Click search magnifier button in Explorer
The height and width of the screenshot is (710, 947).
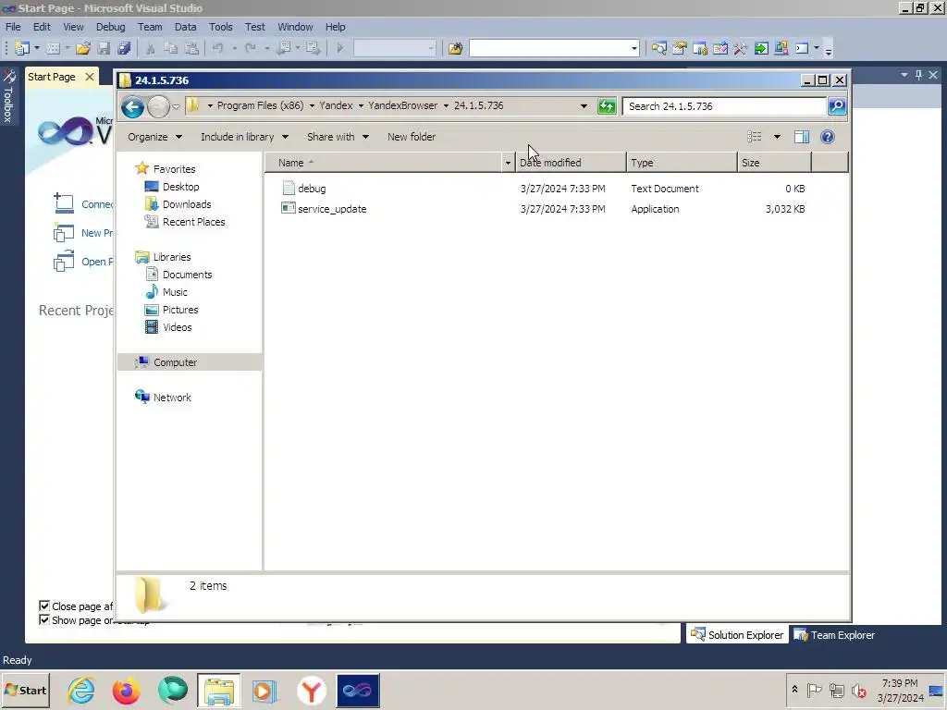pyautogui.click(x=837, y=106)
